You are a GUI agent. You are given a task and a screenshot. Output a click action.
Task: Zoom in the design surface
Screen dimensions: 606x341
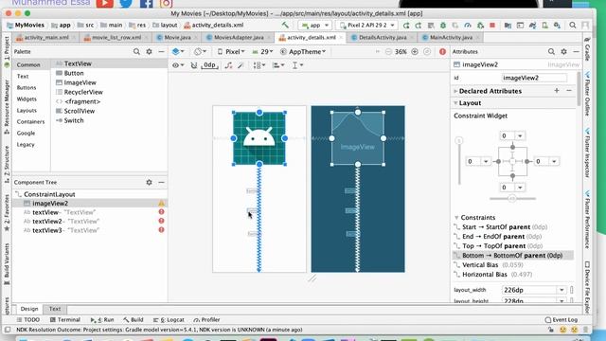[415, 51]
